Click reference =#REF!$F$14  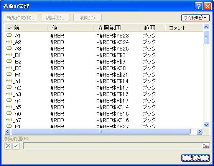pos(112,81)
